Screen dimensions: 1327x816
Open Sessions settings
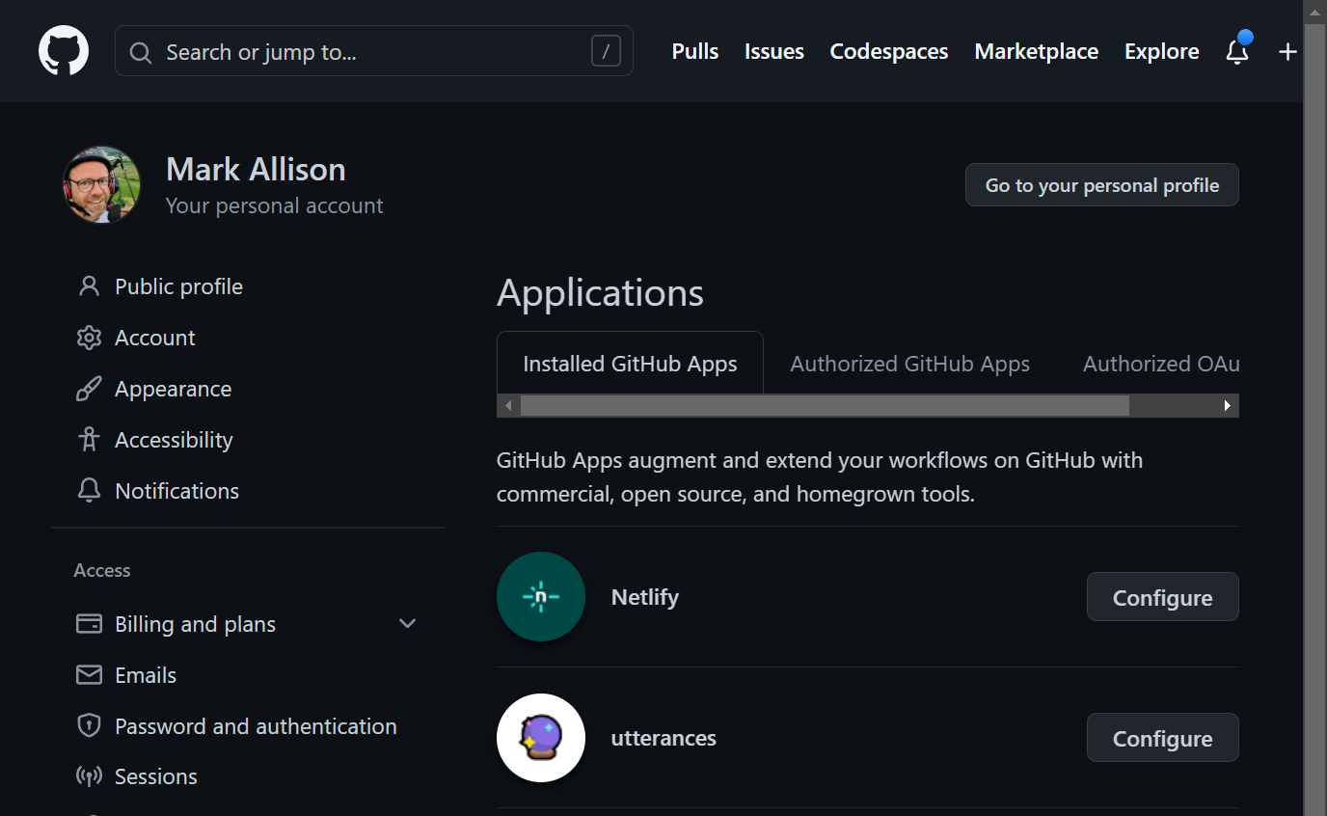156,776
